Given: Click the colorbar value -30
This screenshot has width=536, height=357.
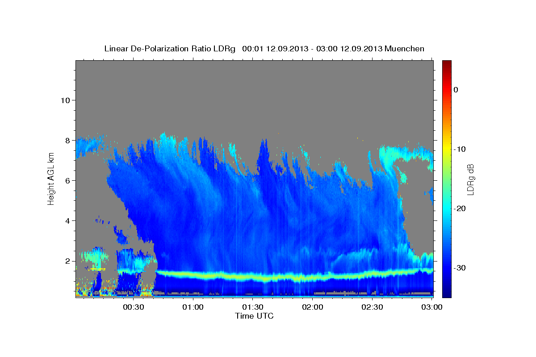Looking at the screenshot, I should [460, 268].
